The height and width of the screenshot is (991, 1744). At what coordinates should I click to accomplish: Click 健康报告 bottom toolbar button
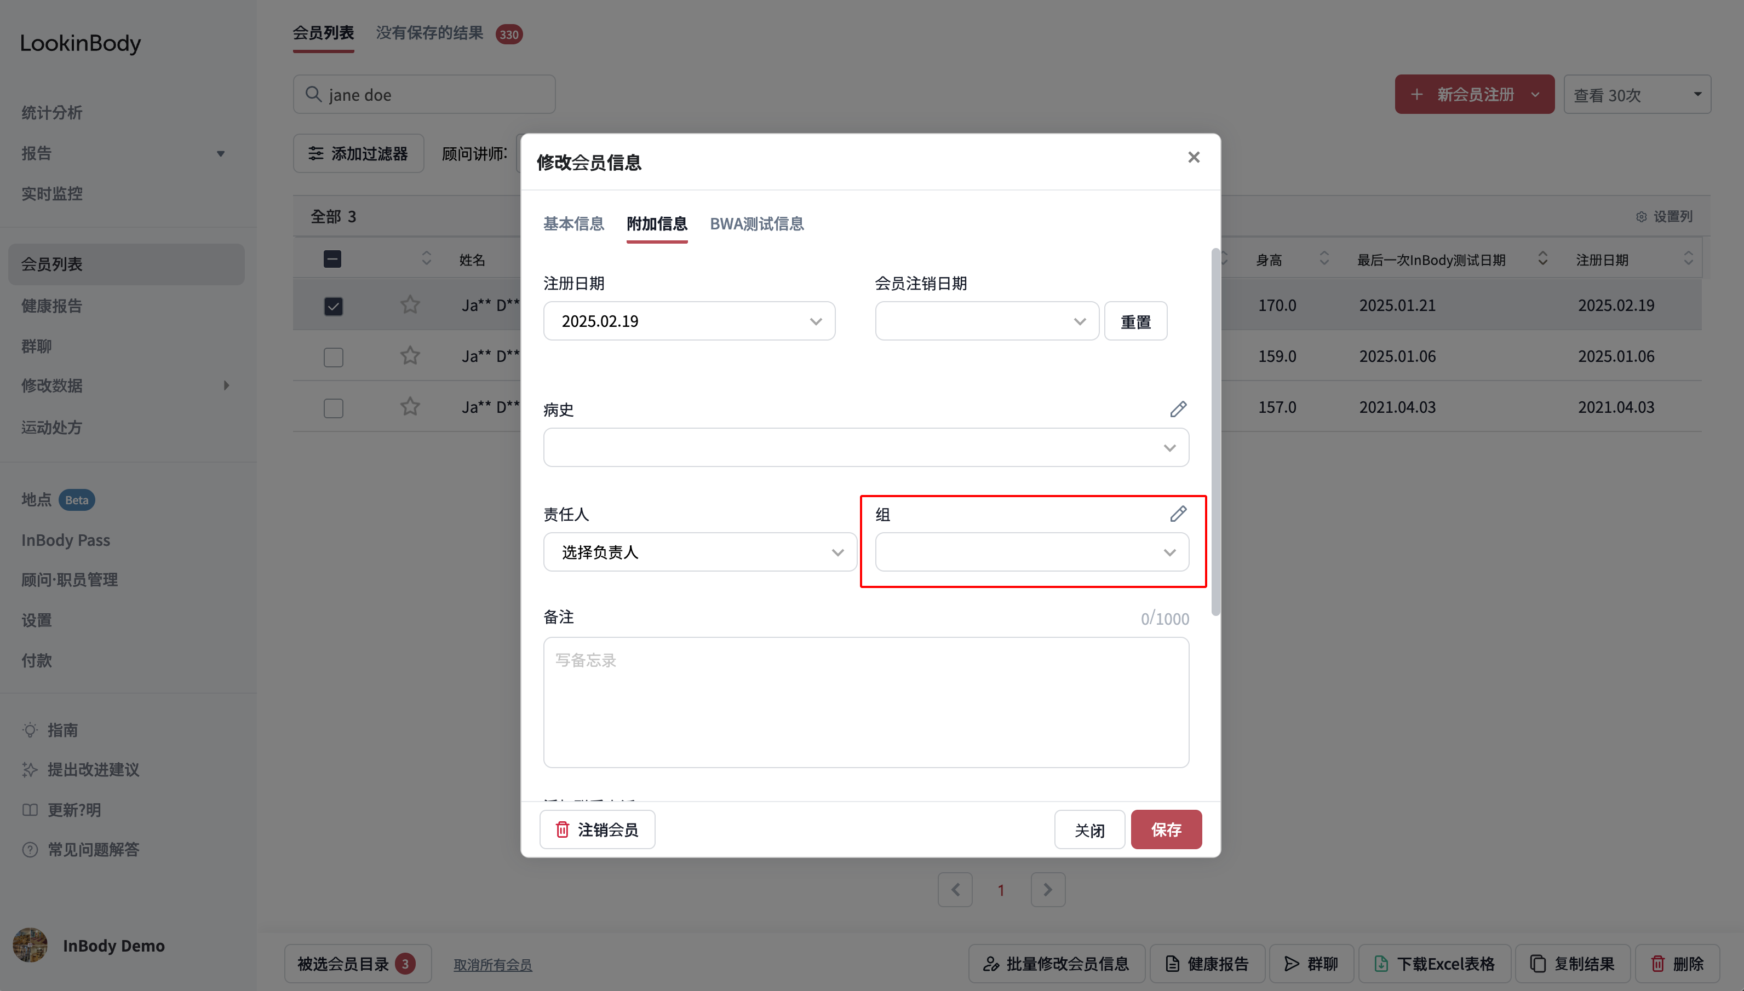click(x=1207, y=964)
